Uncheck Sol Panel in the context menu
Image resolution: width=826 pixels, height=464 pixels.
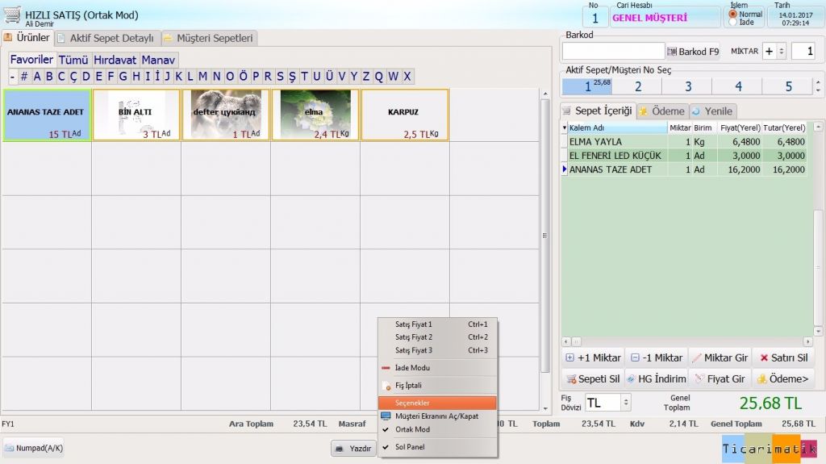[x=409, y=446]
